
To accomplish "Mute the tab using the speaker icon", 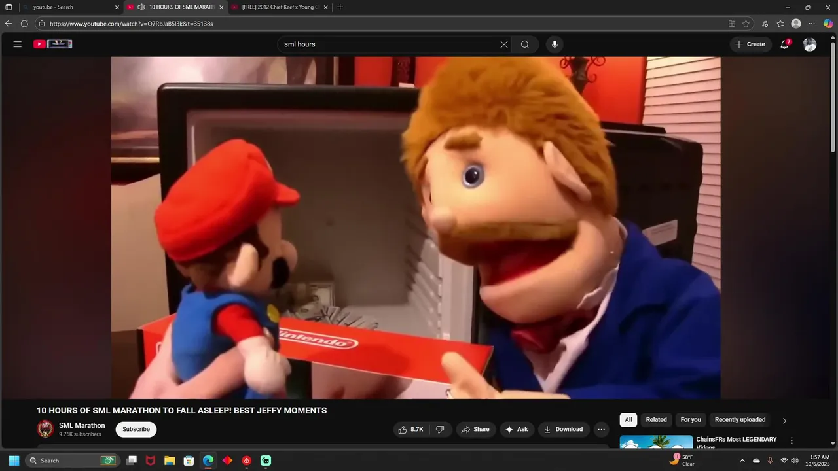I will (141, 7).
